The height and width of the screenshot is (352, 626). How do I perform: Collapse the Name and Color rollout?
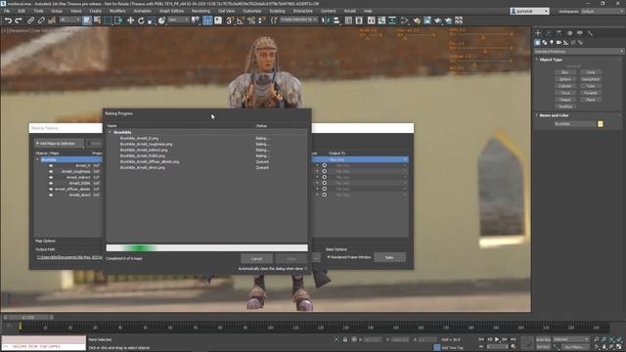537,115
